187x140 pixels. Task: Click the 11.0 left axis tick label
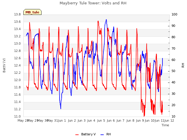(18, 116)
